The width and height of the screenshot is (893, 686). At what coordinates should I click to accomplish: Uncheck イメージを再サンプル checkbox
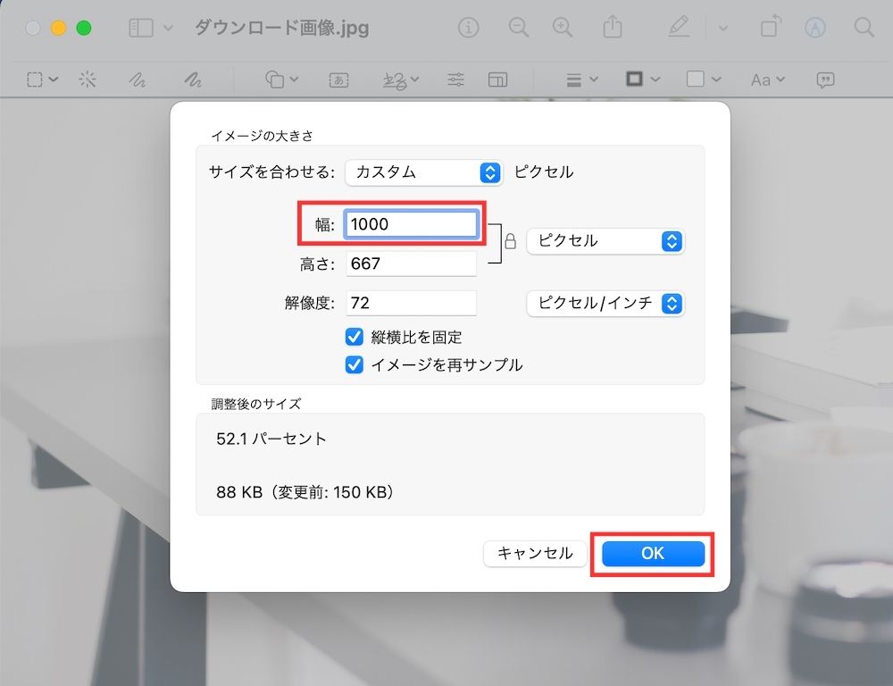(355, 364)
